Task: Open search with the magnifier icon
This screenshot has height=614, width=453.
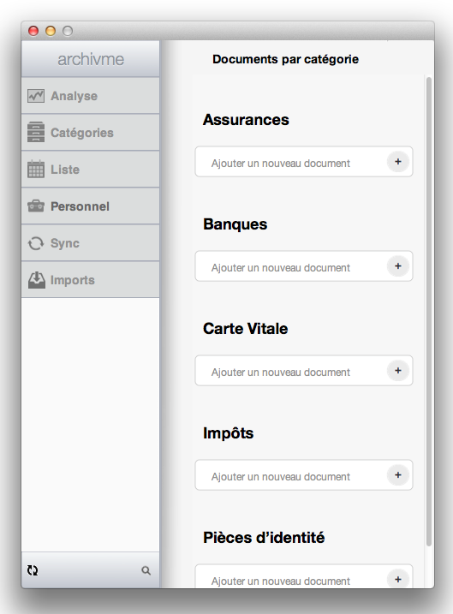Action: coord(146,570)
